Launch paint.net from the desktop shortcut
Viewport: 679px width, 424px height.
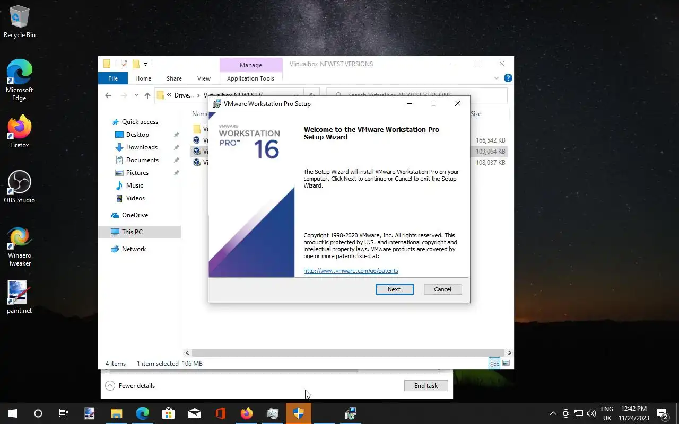20,297
